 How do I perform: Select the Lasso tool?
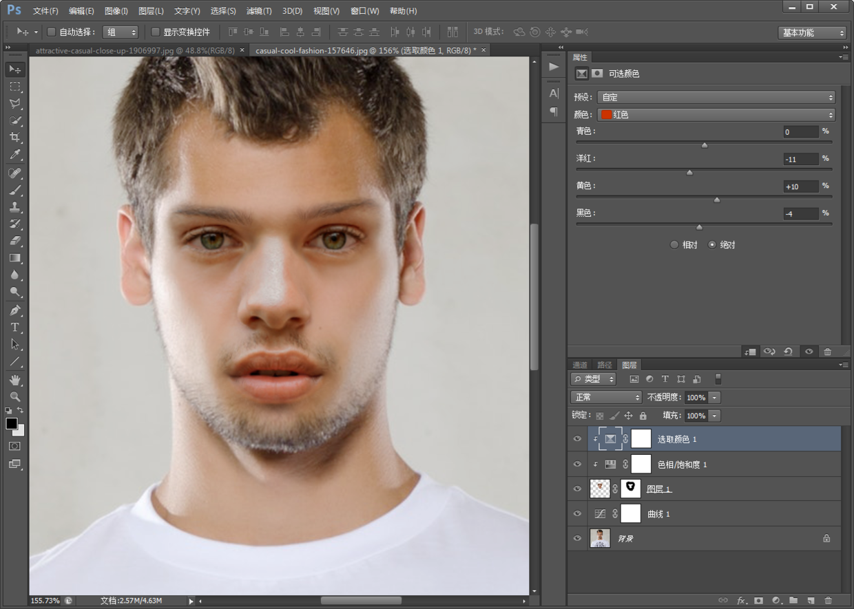pos(14,103)
